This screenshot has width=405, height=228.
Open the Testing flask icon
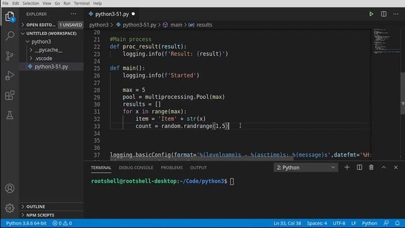point(10,115)
